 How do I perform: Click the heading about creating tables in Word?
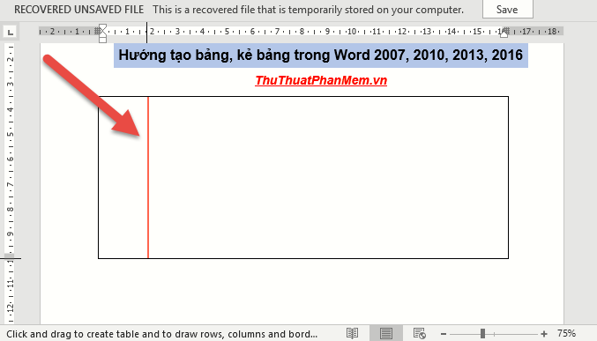point(321,56)
